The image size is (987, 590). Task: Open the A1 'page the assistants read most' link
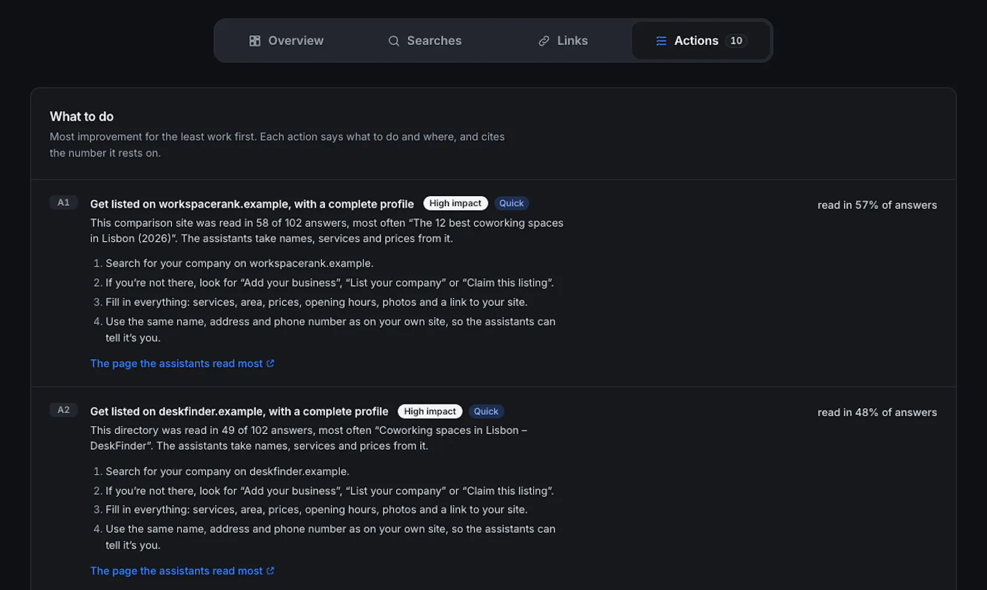tap(182, 364)
